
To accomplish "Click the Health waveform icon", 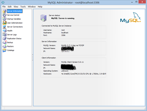I will [4, 31].
